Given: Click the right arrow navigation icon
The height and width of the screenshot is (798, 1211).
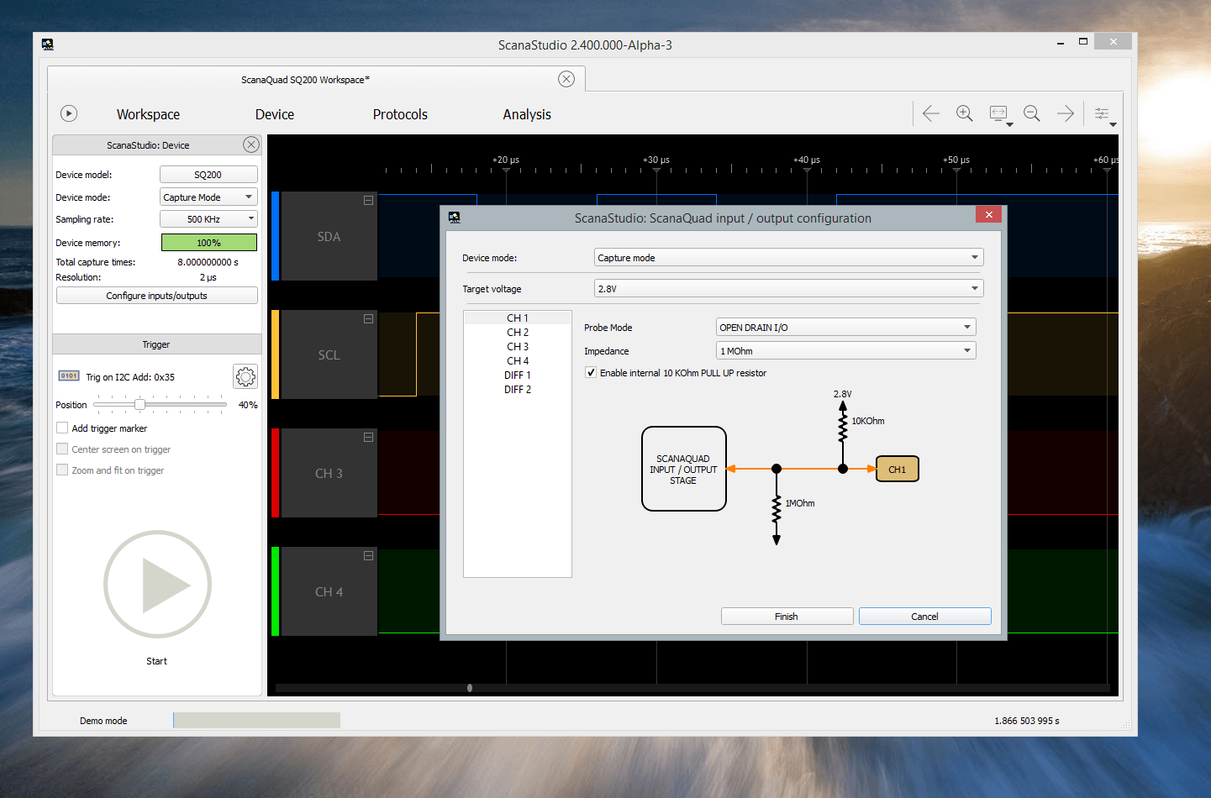Looking at the screenshot, I should (1065, 113).
